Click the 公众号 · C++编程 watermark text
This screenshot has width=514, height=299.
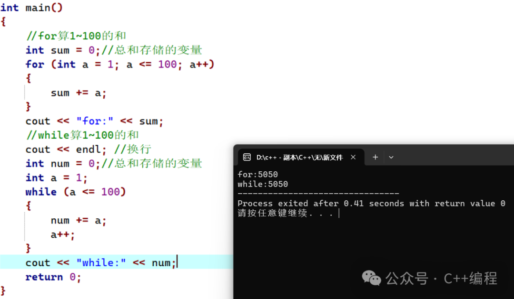[441, 278]
